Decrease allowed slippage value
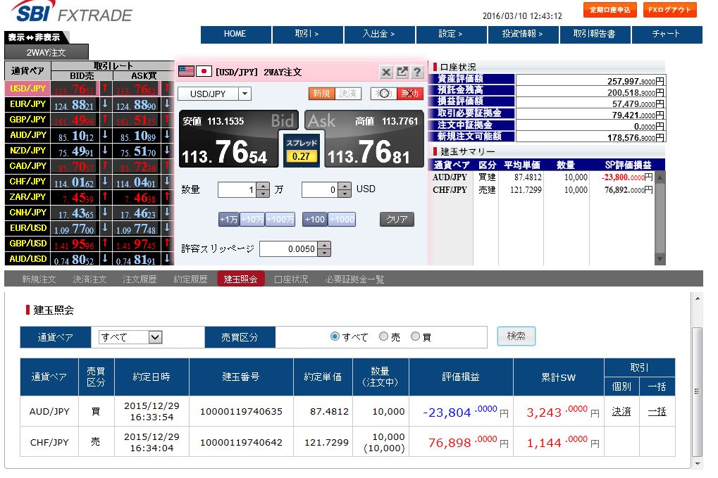 coord(324,253)
